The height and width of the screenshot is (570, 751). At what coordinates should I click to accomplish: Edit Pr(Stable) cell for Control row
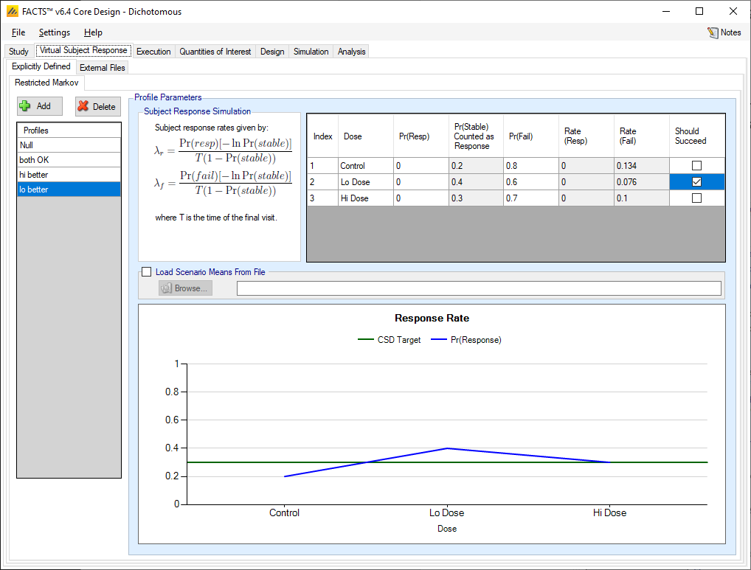click(475, 166)
